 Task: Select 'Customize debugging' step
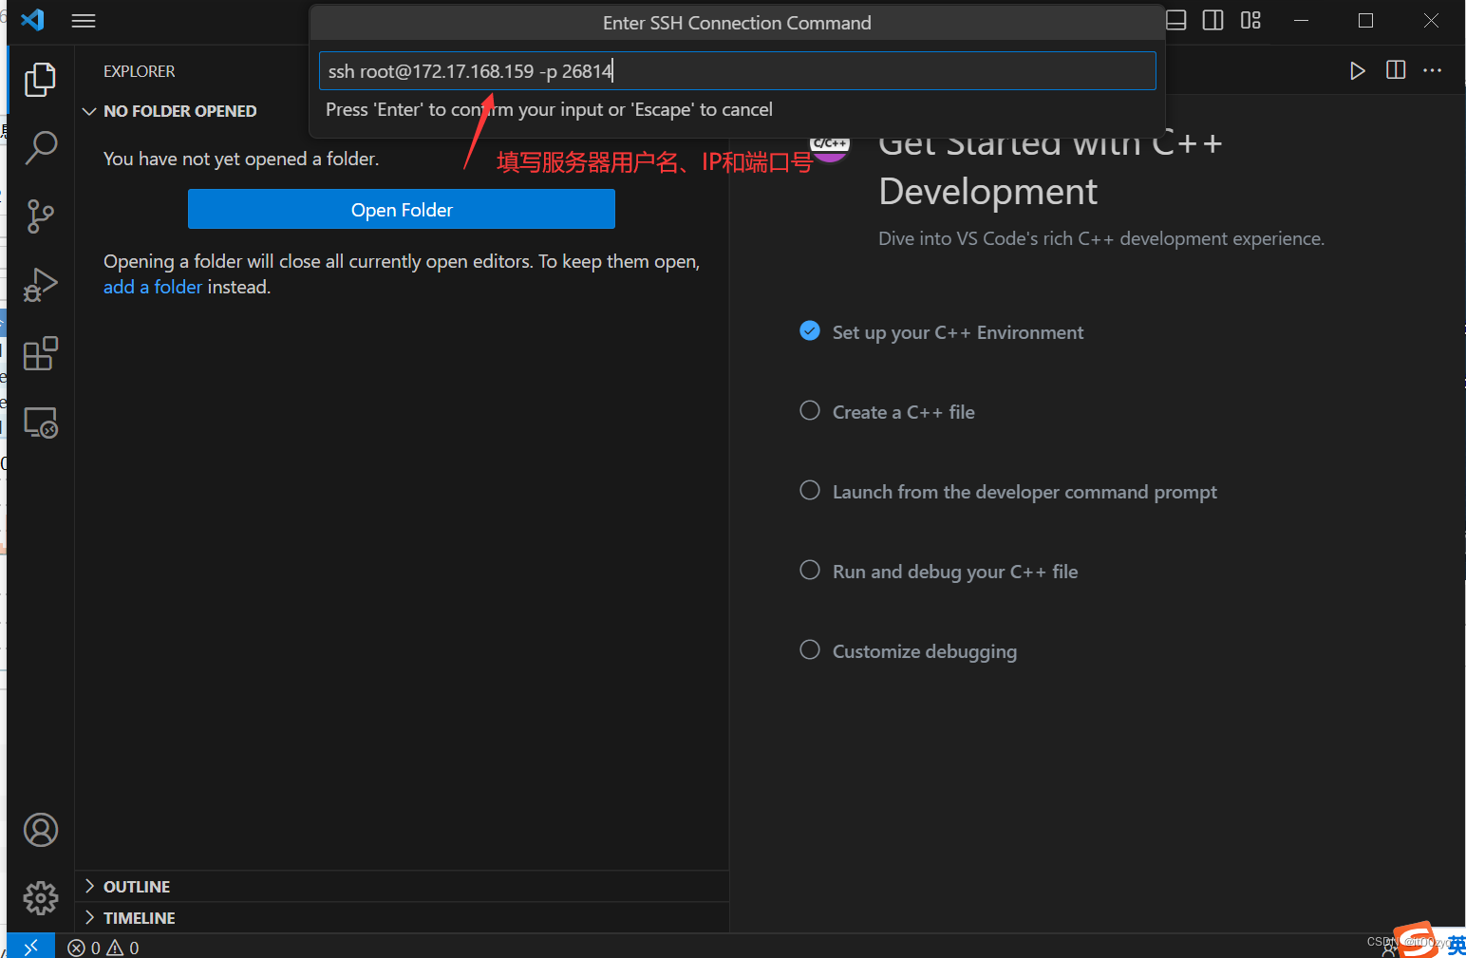pyautogui.click(x=924, y=651)
